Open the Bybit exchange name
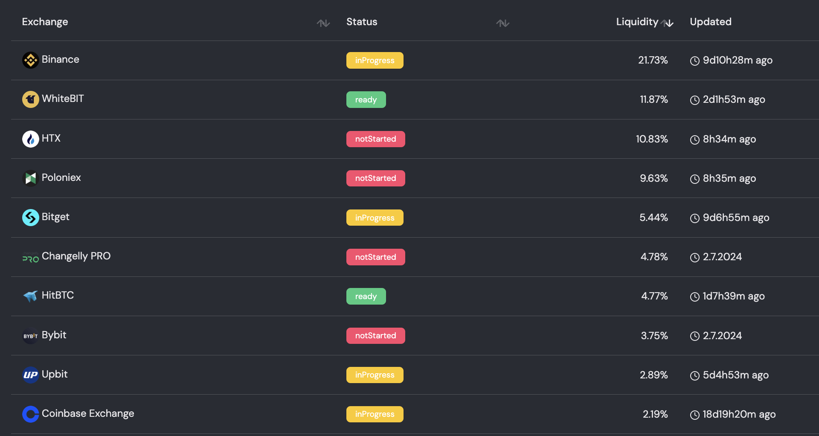The image size is (819, 436). [x=54, y=335]
